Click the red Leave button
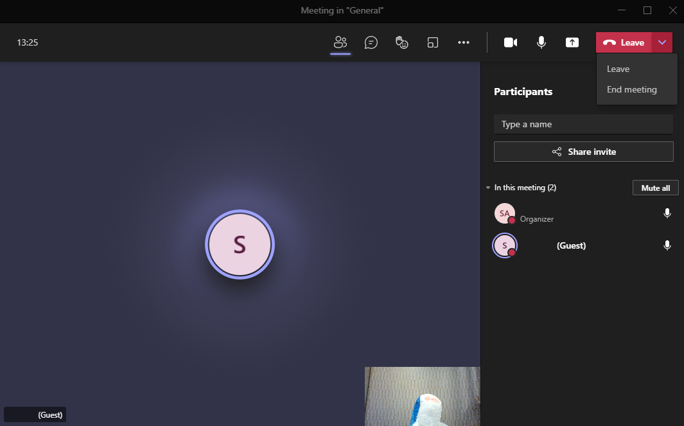The width and height of the screenshot is (684, 426). tap(624, 42)
